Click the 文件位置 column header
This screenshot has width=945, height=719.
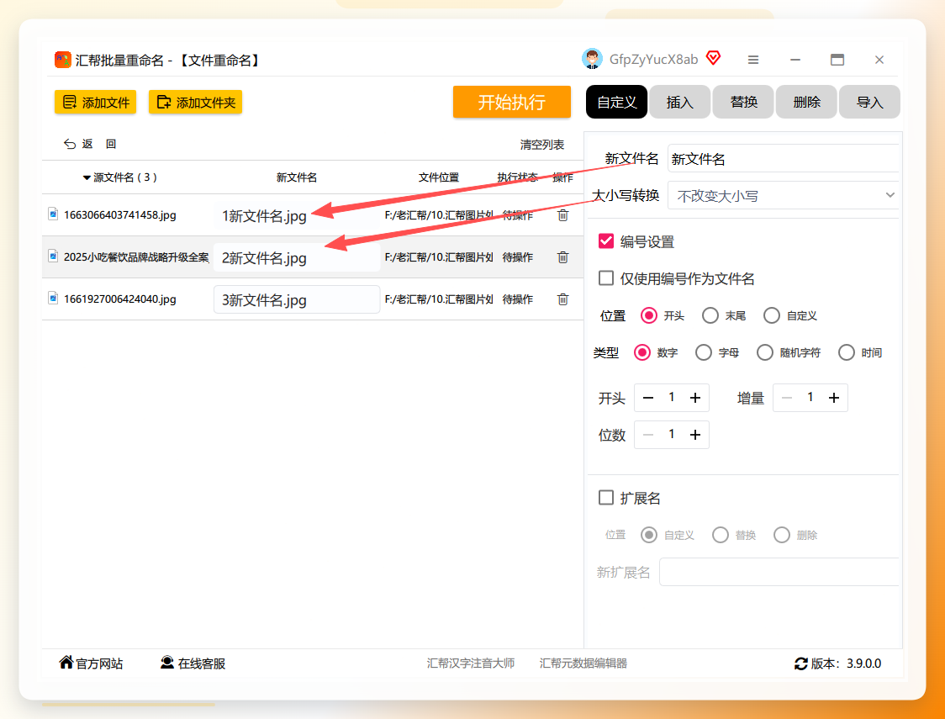(x=439, y=177)
